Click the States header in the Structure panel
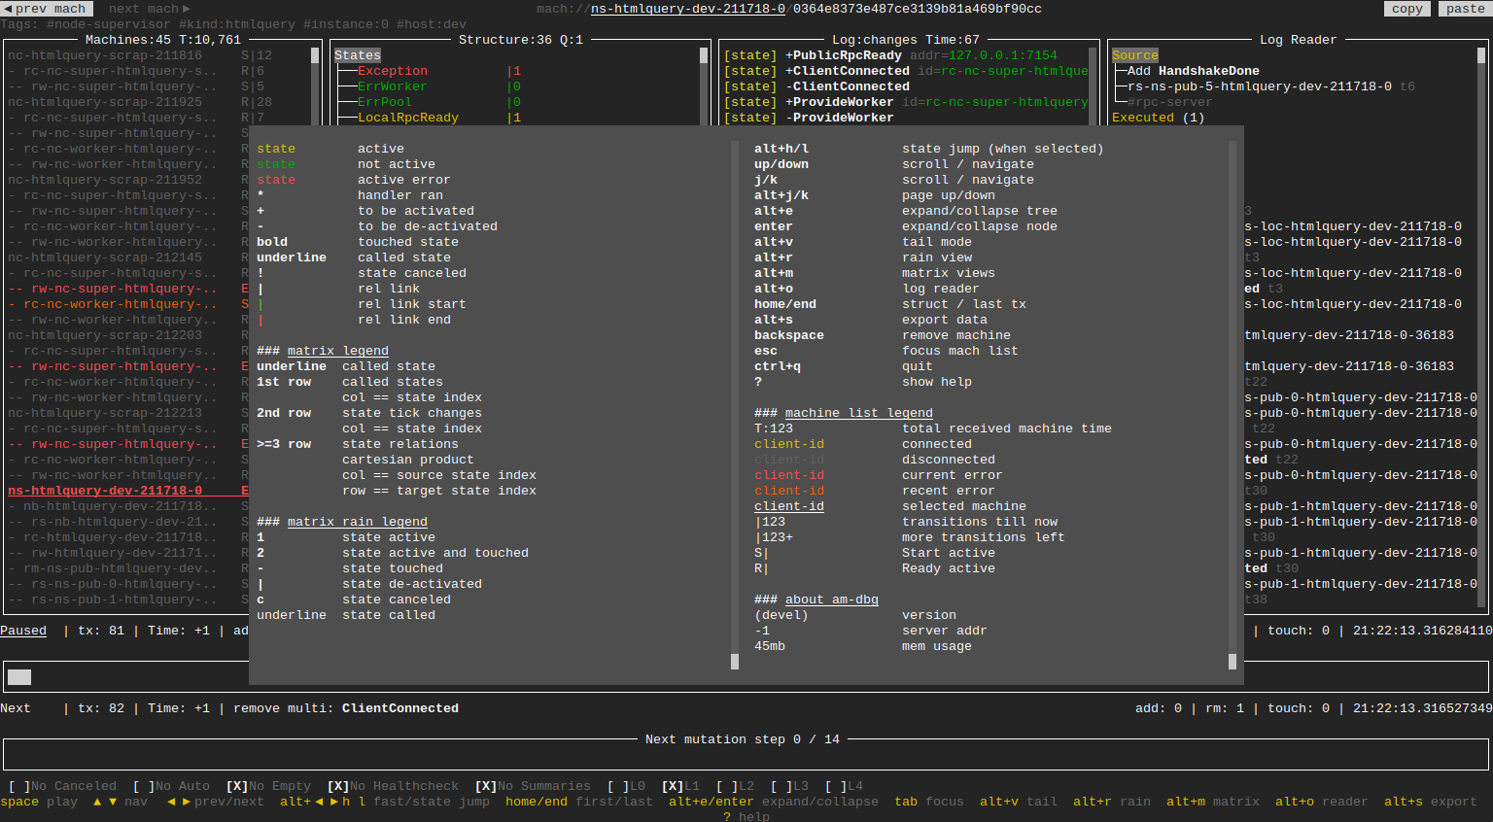This screenshot has height=822, width=1493. click(x=358, y=55)
